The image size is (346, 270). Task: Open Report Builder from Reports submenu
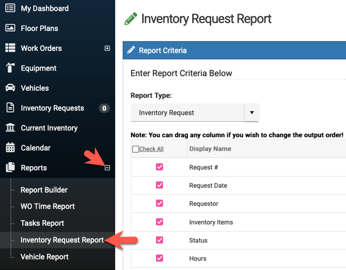coord(44,190)
